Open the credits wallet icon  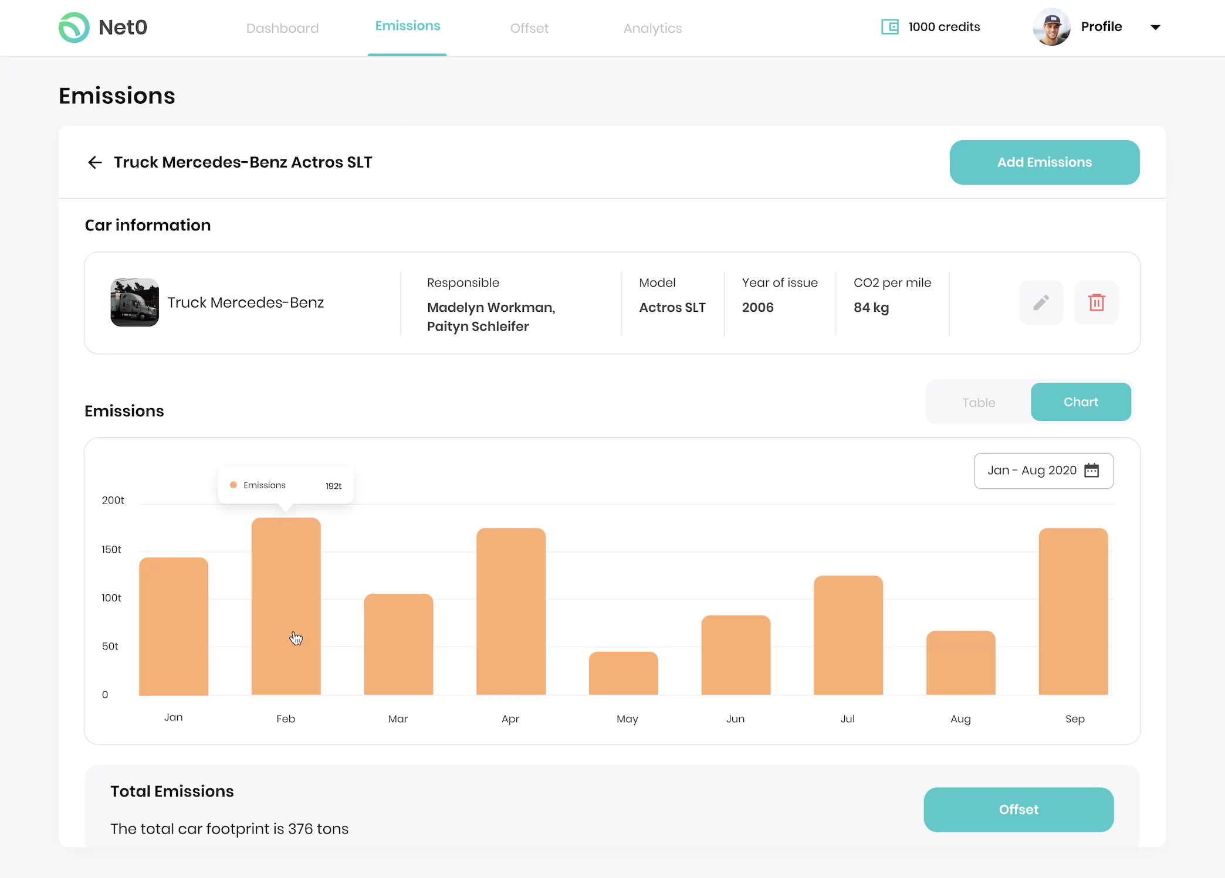coord(889,27)
